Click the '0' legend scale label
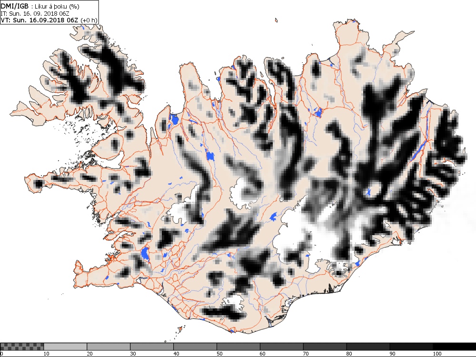This screenshot has width=476, height=357. [x=1, y=354]
